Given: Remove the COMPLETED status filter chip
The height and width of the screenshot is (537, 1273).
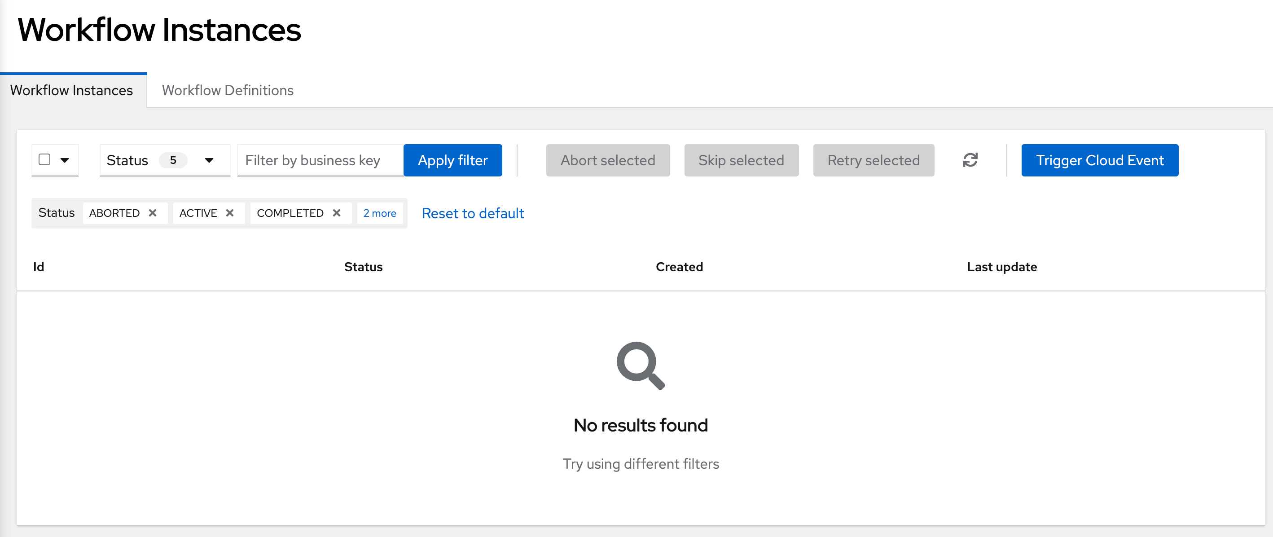Looking at the screenshot, I should pos(337,213).
